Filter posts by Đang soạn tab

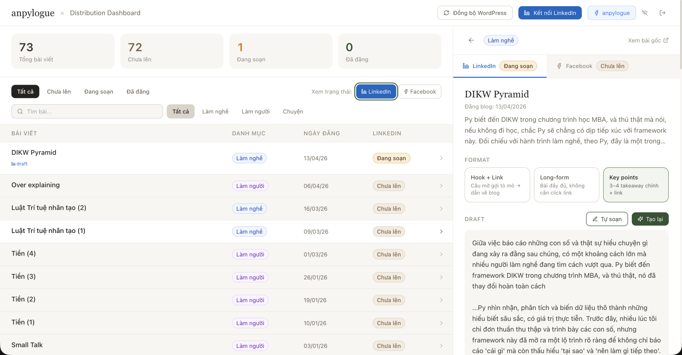tap(99, 92)
